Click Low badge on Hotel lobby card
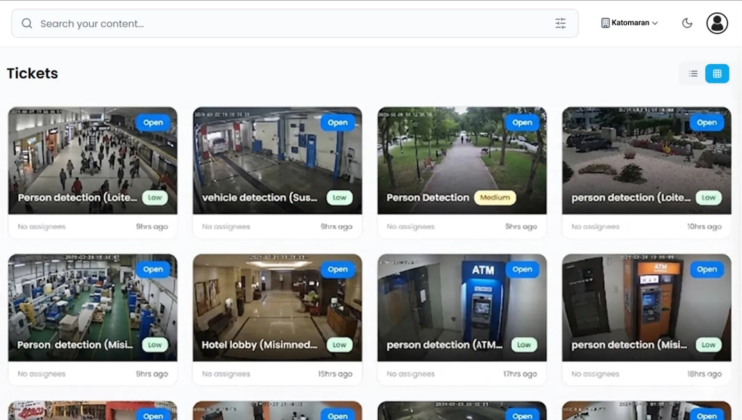The height and width of the screenshot is (420, 742). [x=339, y=345]
